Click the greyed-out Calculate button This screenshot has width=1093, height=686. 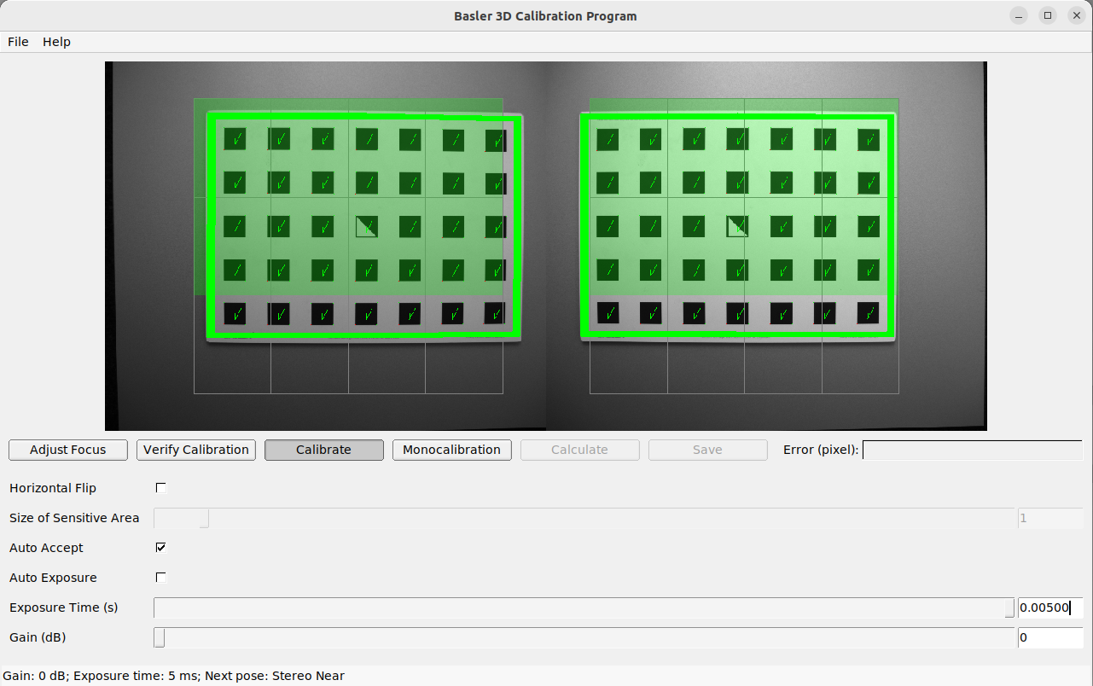[579, 450]
